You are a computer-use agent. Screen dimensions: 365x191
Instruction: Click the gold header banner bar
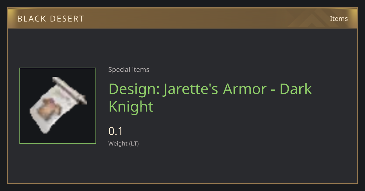[x=182, y=18]
